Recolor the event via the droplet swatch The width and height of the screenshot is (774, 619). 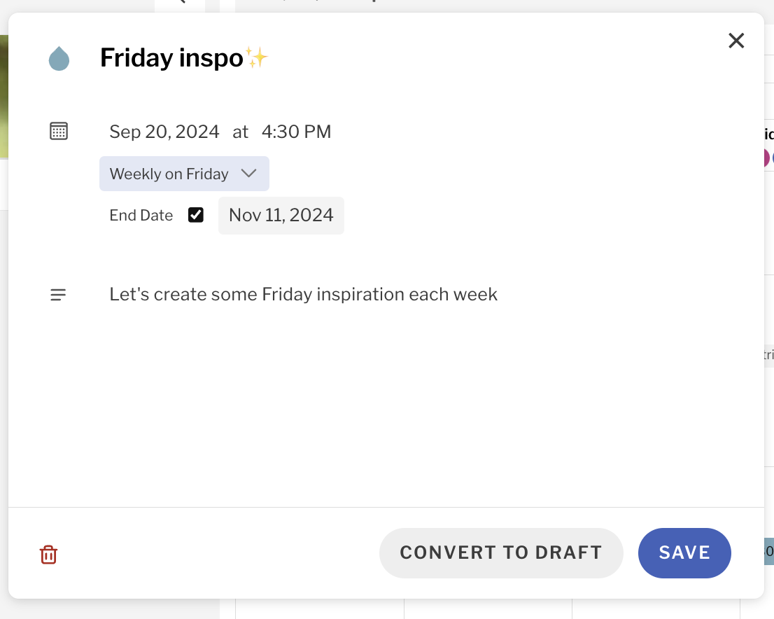[x=59, y=59]
